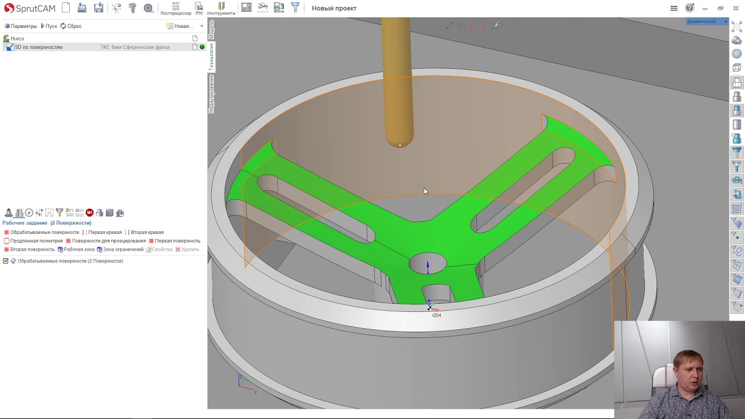Open the first setup icon in parameters strip
The height and width of the screenshot is (419, 745).
point(9,213)
